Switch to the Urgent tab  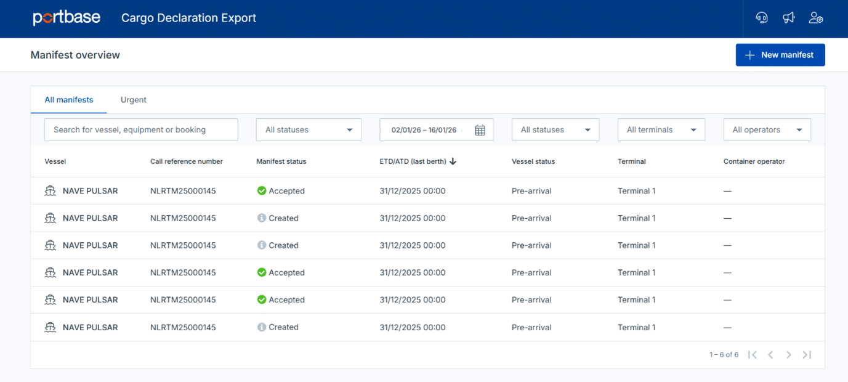click(133, 100)
